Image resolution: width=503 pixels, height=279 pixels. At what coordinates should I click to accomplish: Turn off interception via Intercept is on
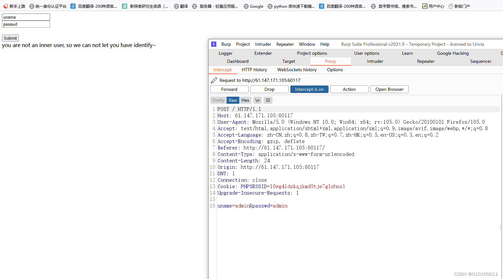coord(309,89)
